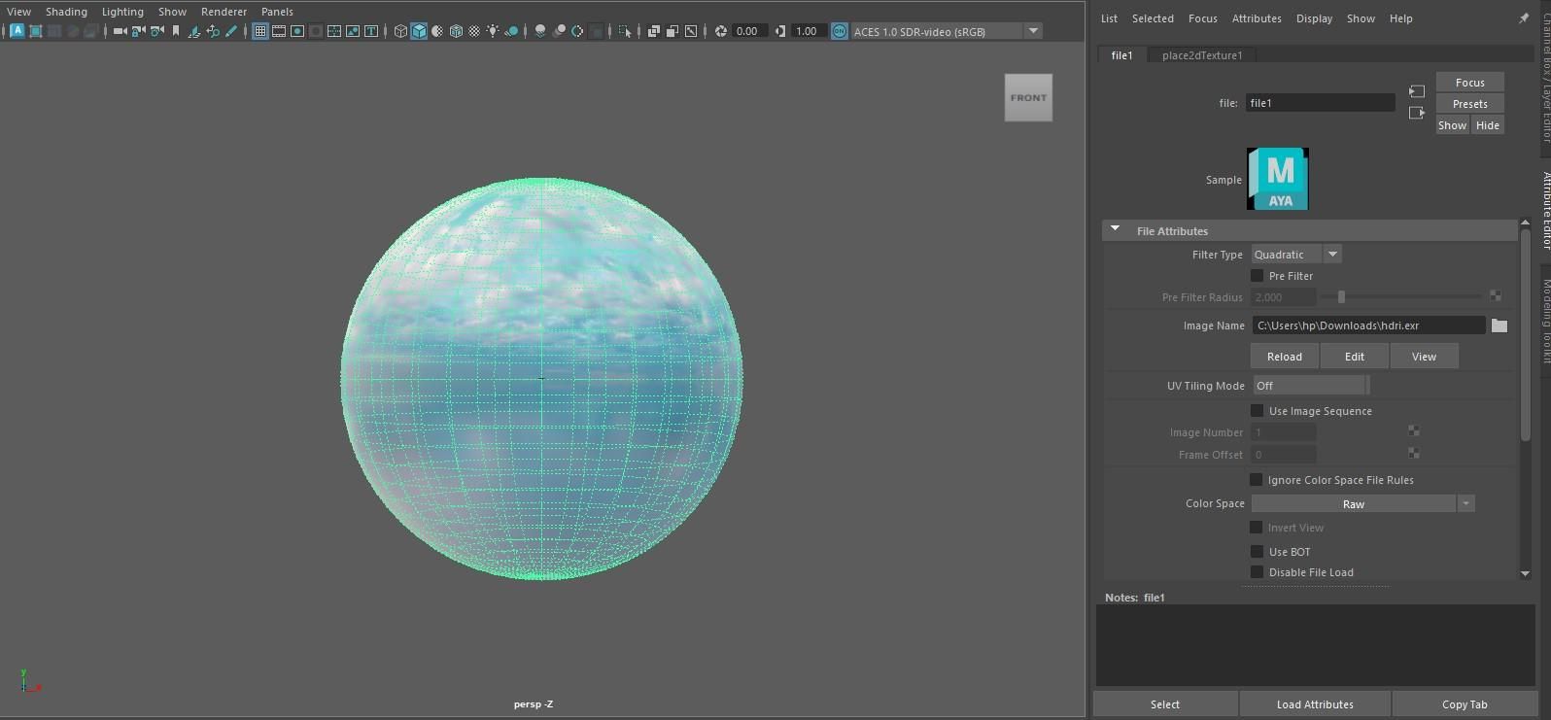Click the Exposure aperture icon
This screenshot has width=1551, height=720.
pos(720,31)
